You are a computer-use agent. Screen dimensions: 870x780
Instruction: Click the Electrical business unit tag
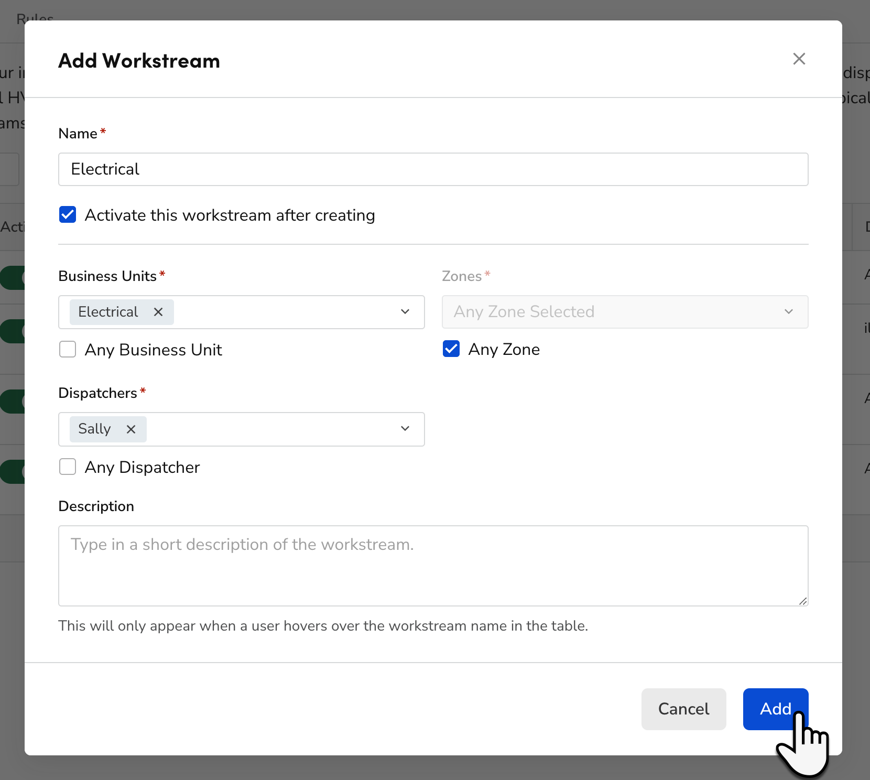pos(122,312)
